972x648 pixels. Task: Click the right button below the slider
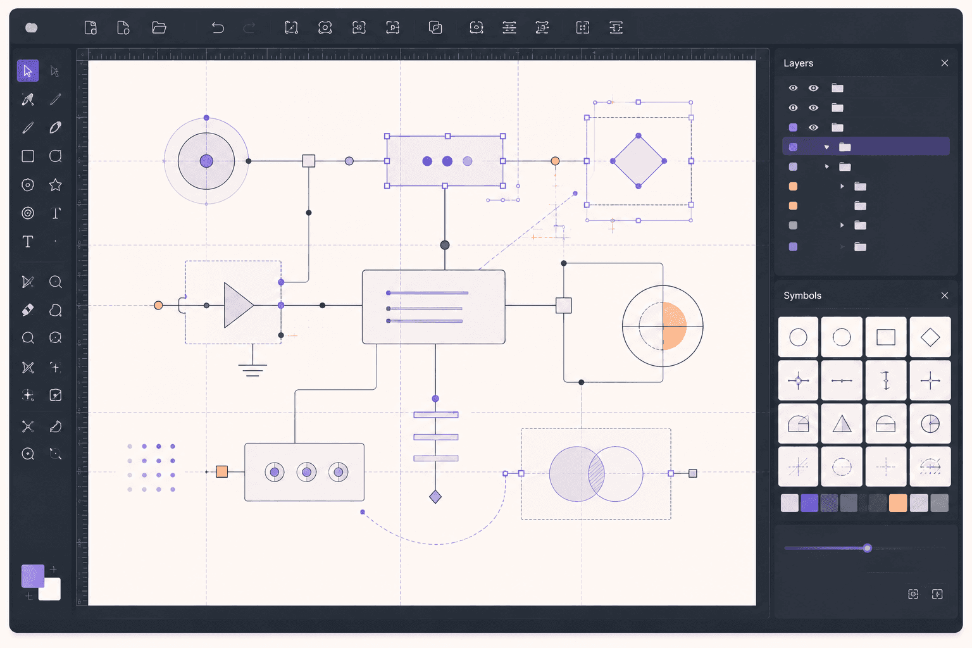(x=937, y=594)
